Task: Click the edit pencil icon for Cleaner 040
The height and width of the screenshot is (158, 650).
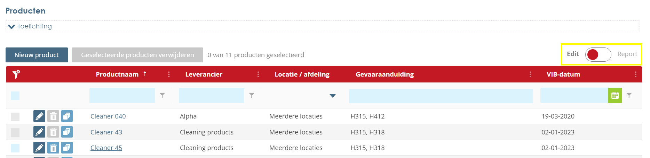Action: point(39,116)
